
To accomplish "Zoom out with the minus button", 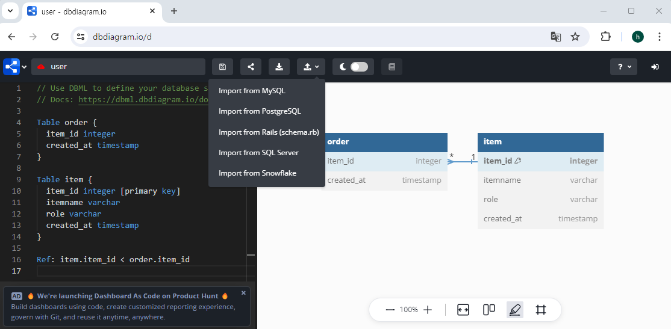I will point(390,310).
